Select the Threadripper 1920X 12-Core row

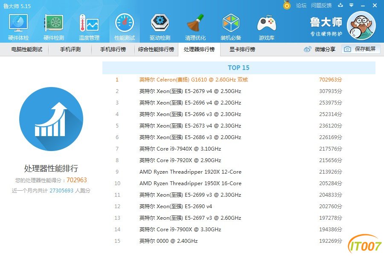pyautogui.click(x=239, y=172)
